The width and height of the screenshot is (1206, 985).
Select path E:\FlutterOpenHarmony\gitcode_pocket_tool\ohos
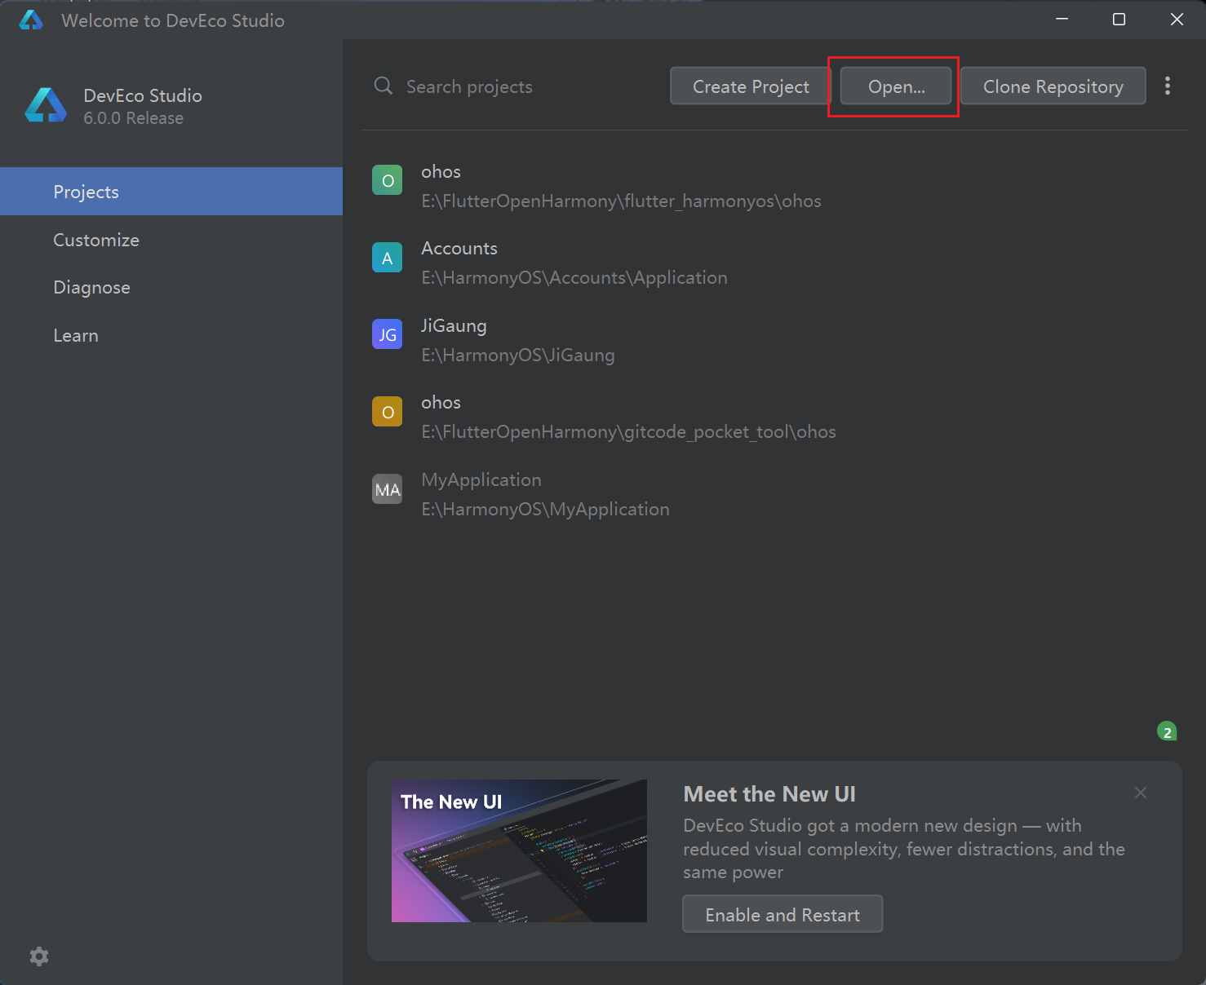click(x=628, y=432)
